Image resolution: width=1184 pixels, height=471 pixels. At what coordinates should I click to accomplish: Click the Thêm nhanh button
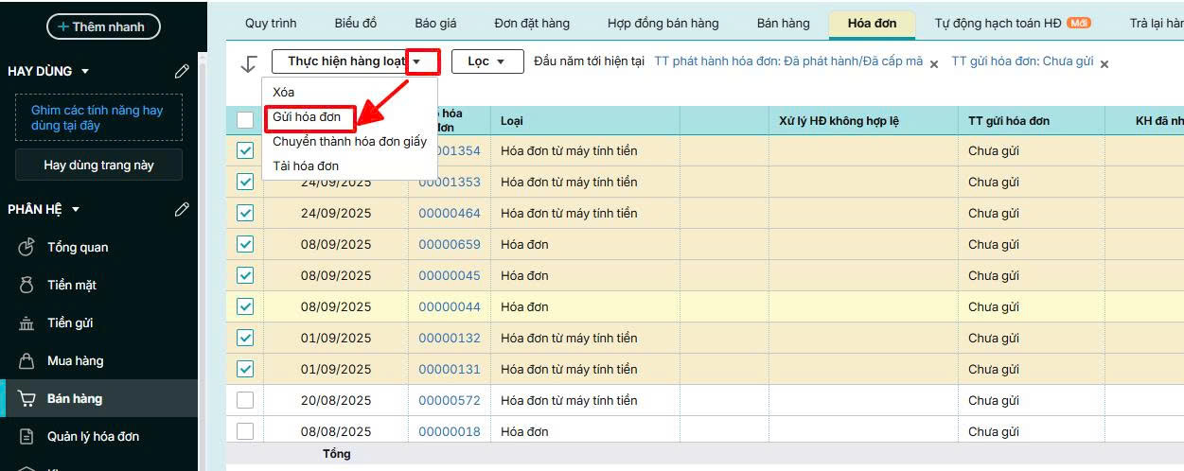point(103,26)
